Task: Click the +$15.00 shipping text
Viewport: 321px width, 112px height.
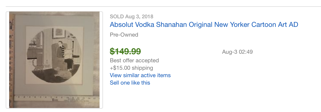Action: (131, 68)
